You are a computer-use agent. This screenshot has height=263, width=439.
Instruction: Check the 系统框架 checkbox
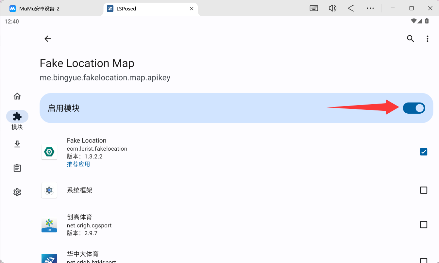(423, 190)
